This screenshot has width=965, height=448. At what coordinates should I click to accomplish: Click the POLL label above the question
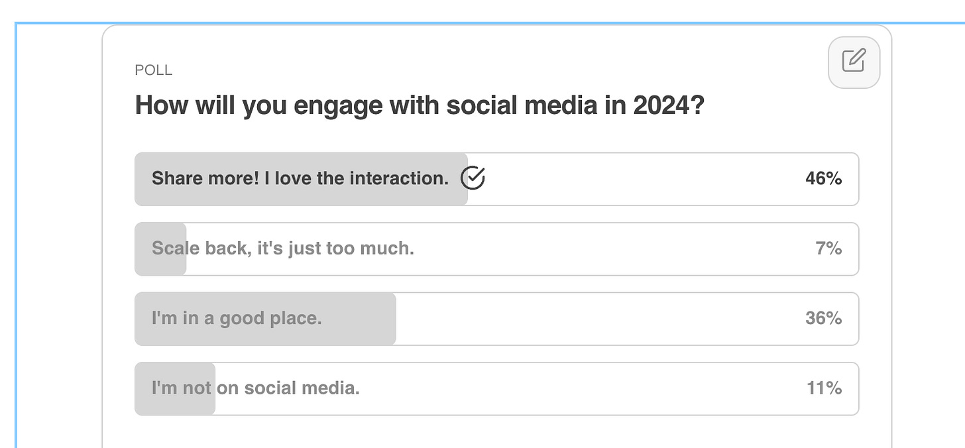153,70
